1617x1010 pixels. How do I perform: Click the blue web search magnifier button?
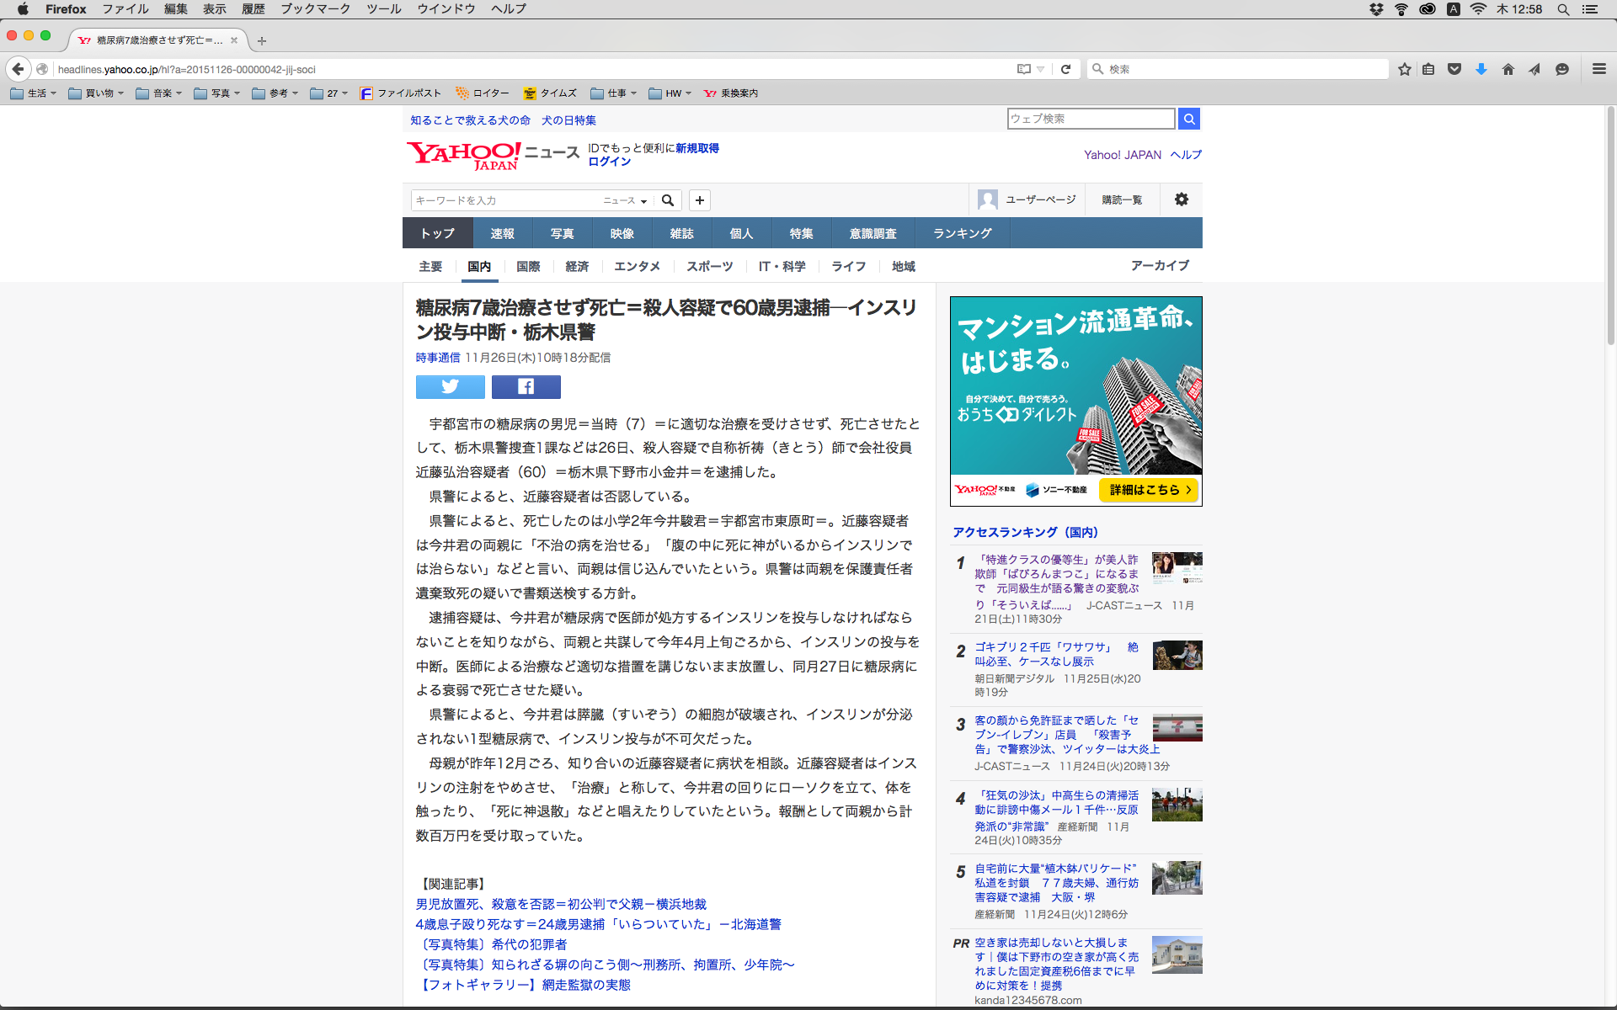(1188, 119)
